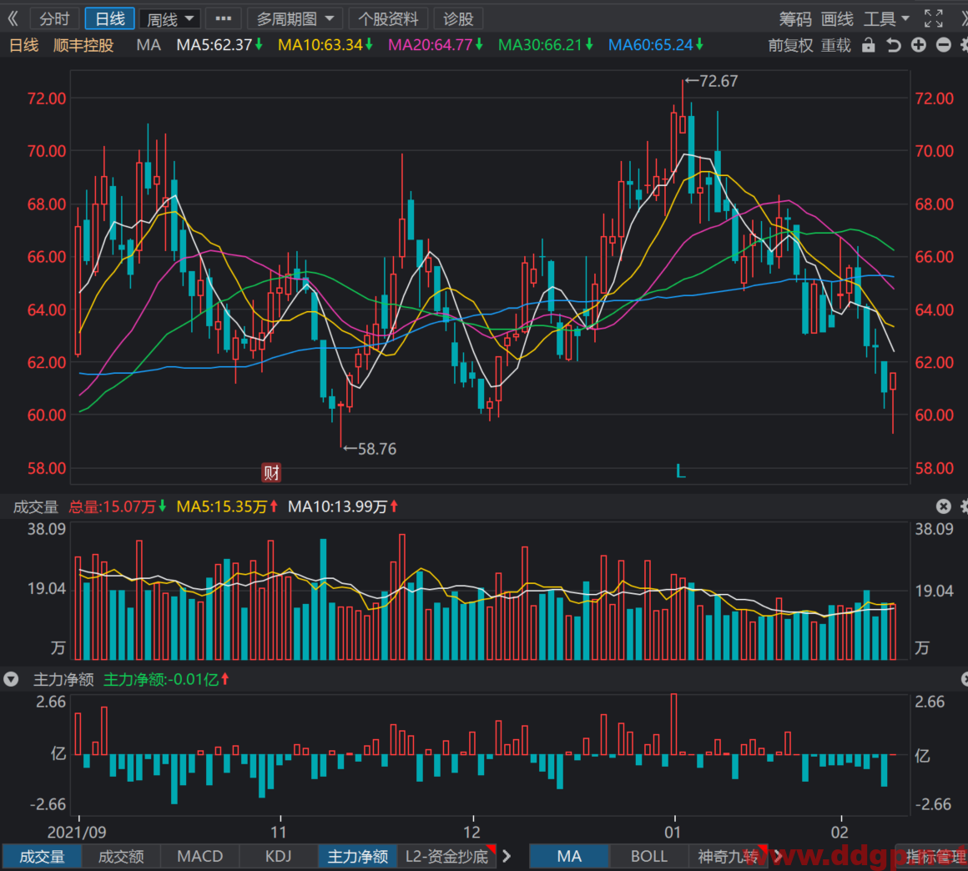This screenshot has width=968, height=871.
Task: Select the 成交额 indicator tab
Action: (121, 856)
